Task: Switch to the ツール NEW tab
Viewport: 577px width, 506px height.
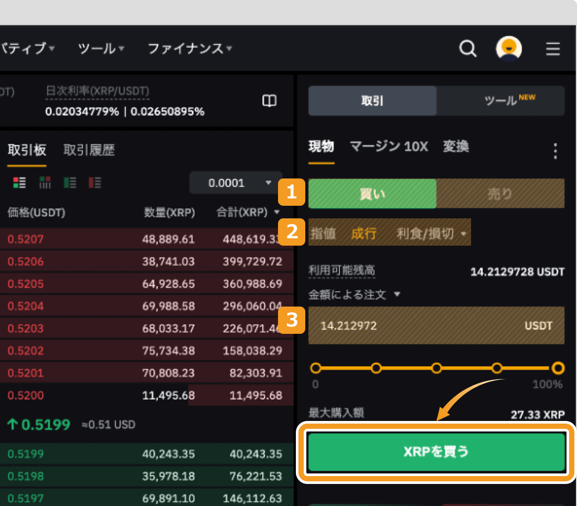Action: pos(500,101)
